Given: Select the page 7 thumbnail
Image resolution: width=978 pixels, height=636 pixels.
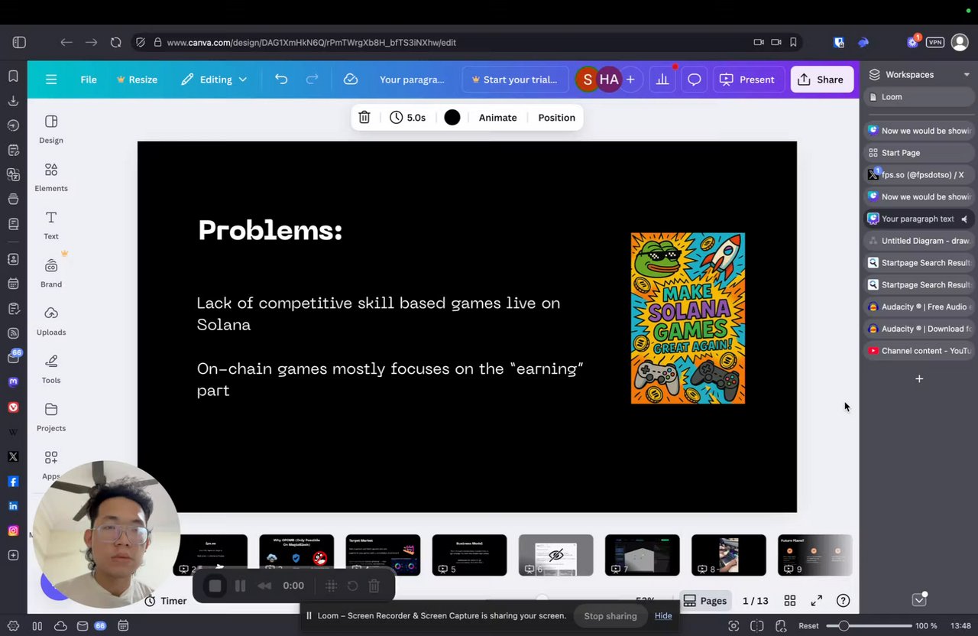Looking at the screenshot, I should tap(642, 555).
